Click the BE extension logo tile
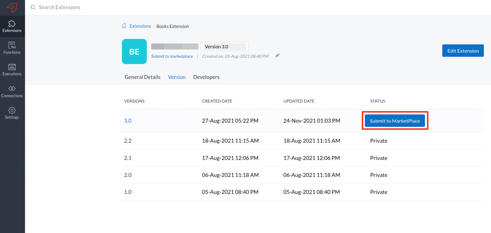This screenshot has width=491, height=233. coord(134,51)
